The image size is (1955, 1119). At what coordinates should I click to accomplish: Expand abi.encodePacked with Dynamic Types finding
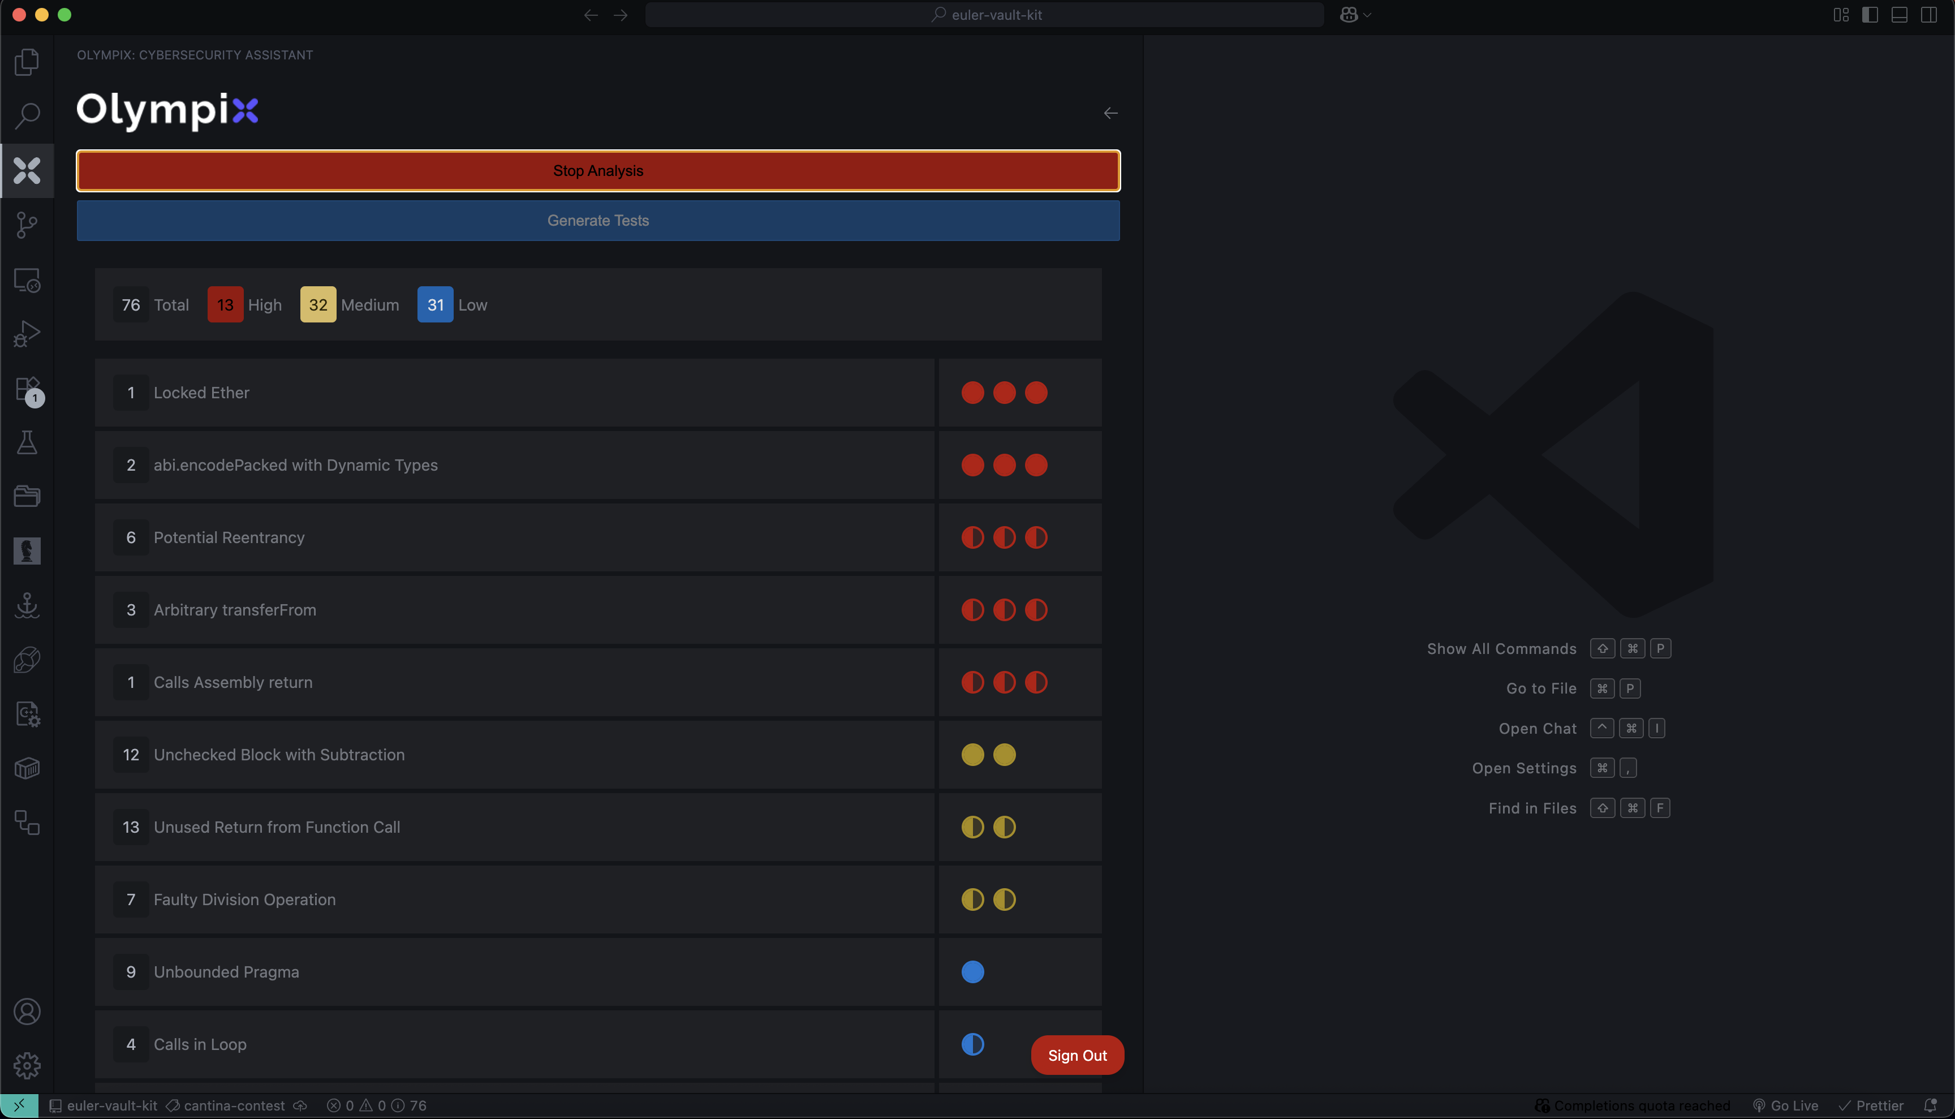(514, 465)
